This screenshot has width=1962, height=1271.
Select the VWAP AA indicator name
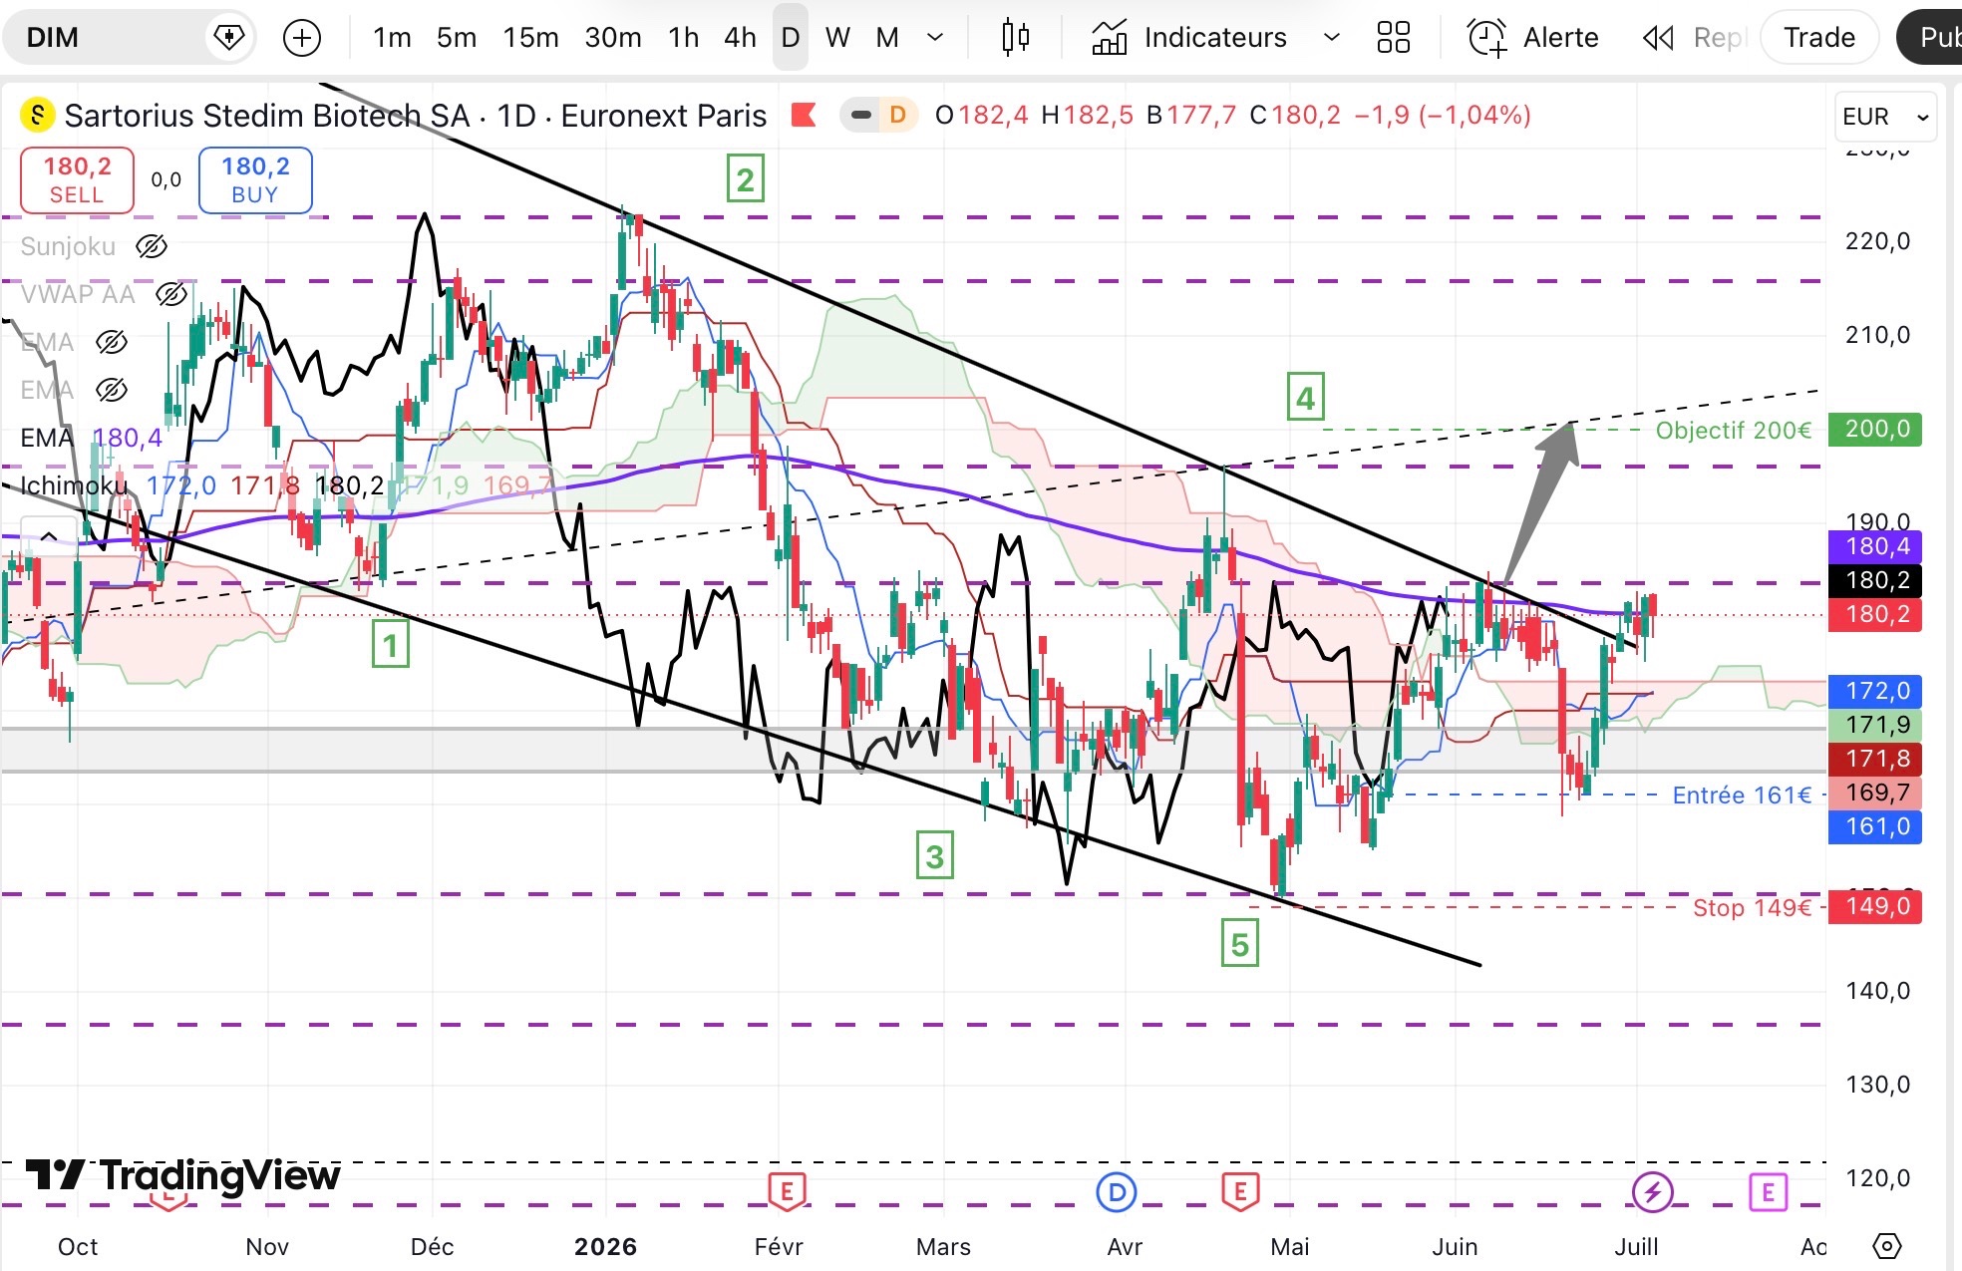point(78,294)
